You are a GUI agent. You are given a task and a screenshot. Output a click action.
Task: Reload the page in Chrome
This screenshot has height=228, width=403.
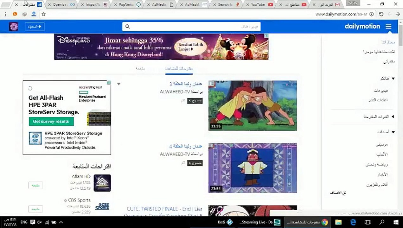pos(381,14)
